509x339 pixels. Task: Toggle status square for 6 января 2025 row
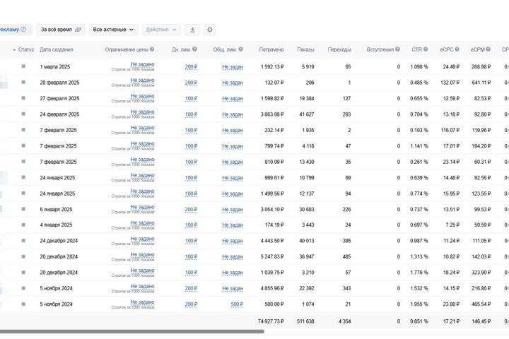tap(23, 209)
